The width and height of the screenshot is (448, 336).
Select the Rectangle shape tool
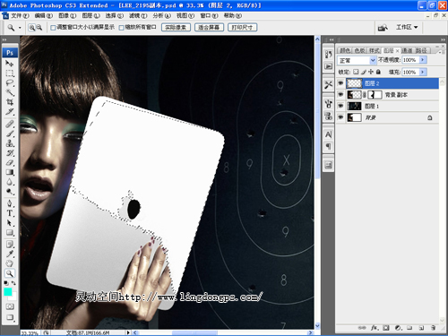point(10,232)
